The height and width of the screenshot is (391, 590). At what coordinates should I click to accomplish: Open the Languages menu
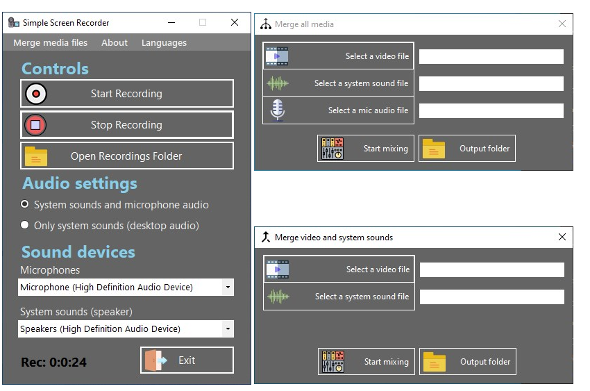tap(164, 43)
